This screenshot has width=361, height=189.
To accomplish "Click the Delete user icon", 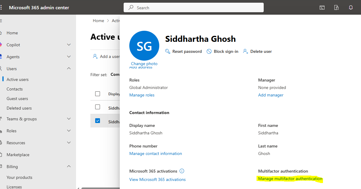I will click(245, 51).
